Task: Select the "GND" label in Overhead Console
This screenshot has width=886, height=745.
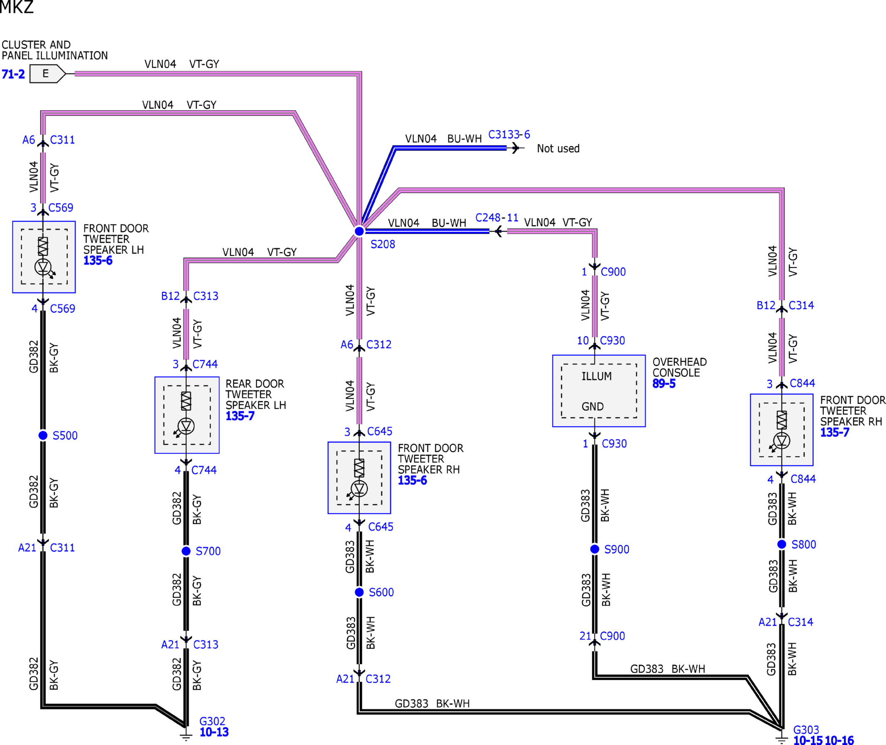Action: click(592, 407)
